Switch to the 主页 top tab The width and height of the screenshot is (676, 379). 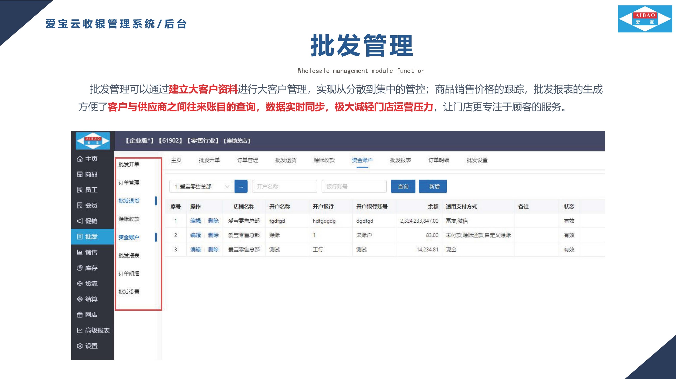[176, 160]
